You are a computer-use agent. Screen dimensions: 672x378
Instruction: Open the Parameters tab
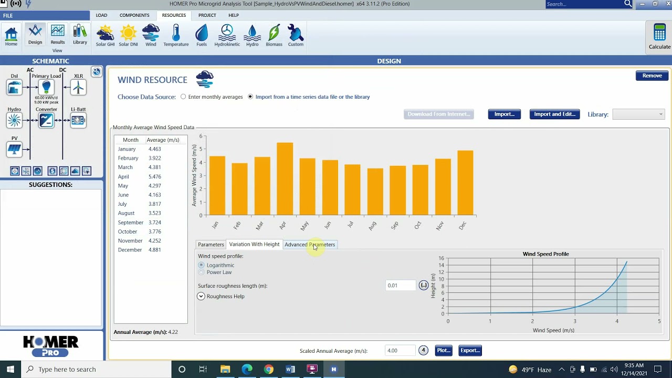(x=211, y=244)
